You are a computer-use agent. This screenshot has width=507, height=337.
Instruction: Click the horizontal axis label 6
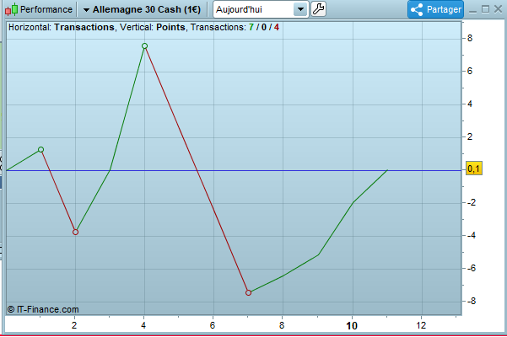[x=213, y=325]
